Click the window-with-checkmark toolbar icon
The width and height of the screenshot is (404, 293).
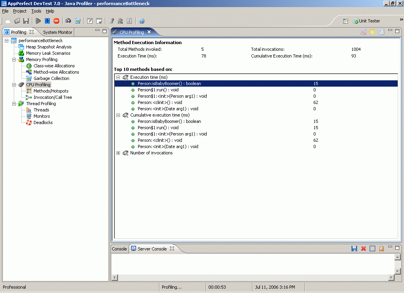tap(99, 21)
